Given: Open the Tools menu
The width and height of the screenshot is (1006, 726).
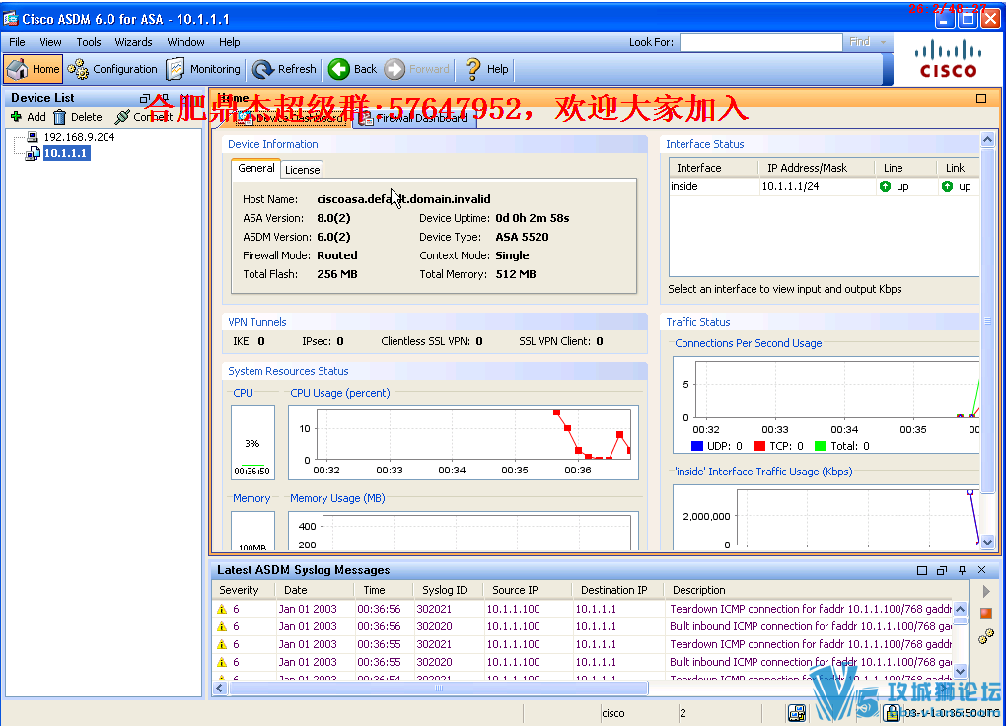Looking at the screenshot, I should coord(89,42).
